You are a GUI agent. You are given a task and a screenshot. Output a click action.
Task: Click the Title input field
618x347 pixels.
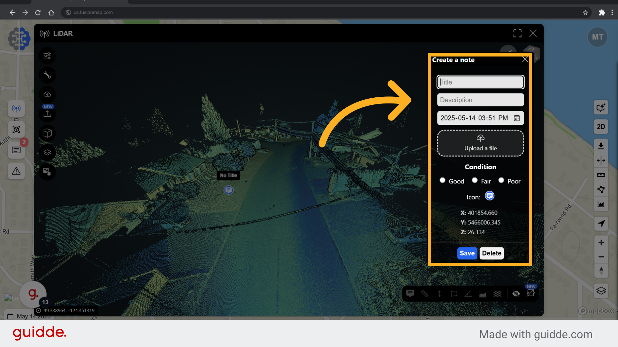point(480,82)
